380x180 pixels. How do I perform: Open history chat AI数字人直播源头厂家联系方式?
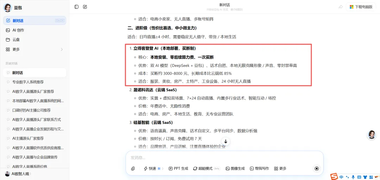pyautogui.click(x=34, y=120)
